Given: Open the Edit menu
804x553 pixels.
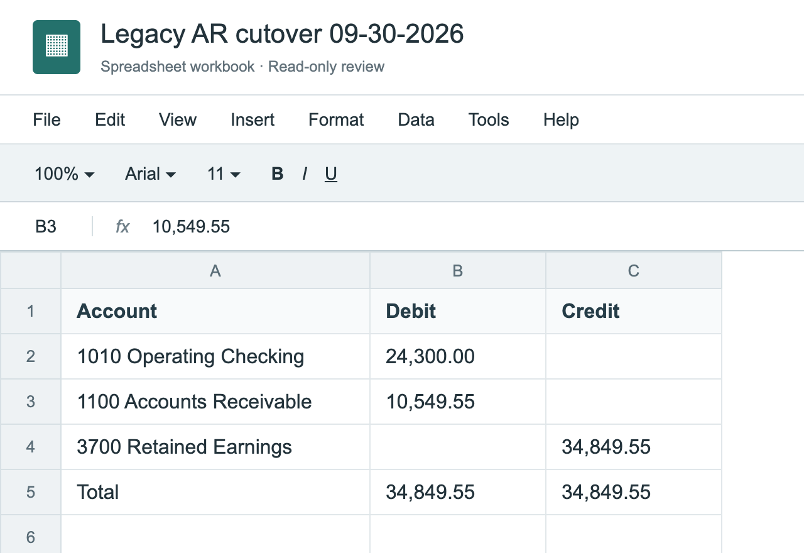Looking at the screenshot, I should tap(110, 119).
